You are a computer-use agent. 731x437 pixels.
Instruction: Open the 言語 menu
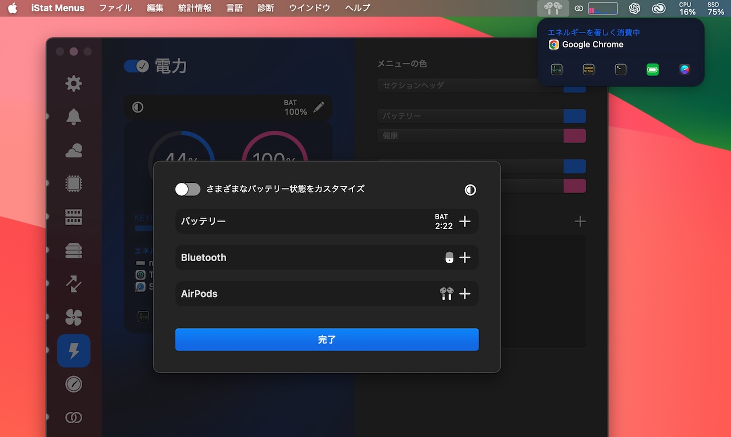pyautogui.click(x=235, y=8)
